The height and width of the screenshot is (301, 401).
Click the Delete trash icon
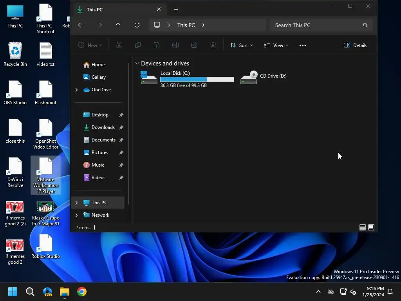[213, 45]
